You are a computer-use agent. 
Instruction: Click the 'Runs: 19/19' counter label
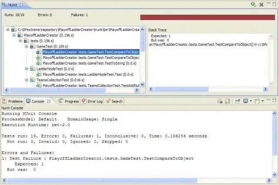(14, 15)
